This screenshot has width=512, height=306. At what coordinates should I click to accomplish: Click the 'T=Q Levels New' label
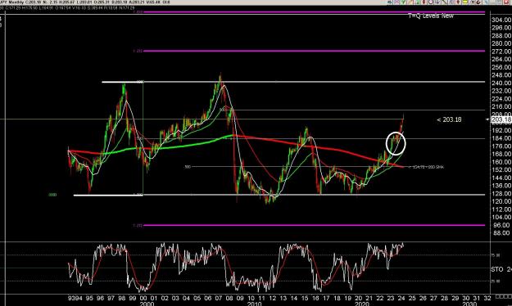tap(431, 16)
